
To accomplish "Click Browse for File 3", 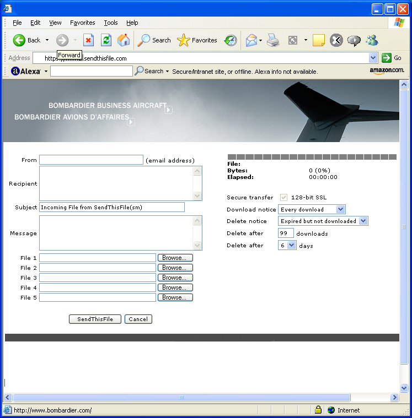I will click(x=175, y=278).
